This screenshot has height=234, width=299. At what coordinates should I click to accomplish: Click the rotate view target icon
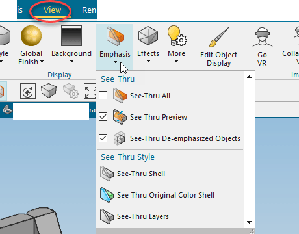point(28,91)
